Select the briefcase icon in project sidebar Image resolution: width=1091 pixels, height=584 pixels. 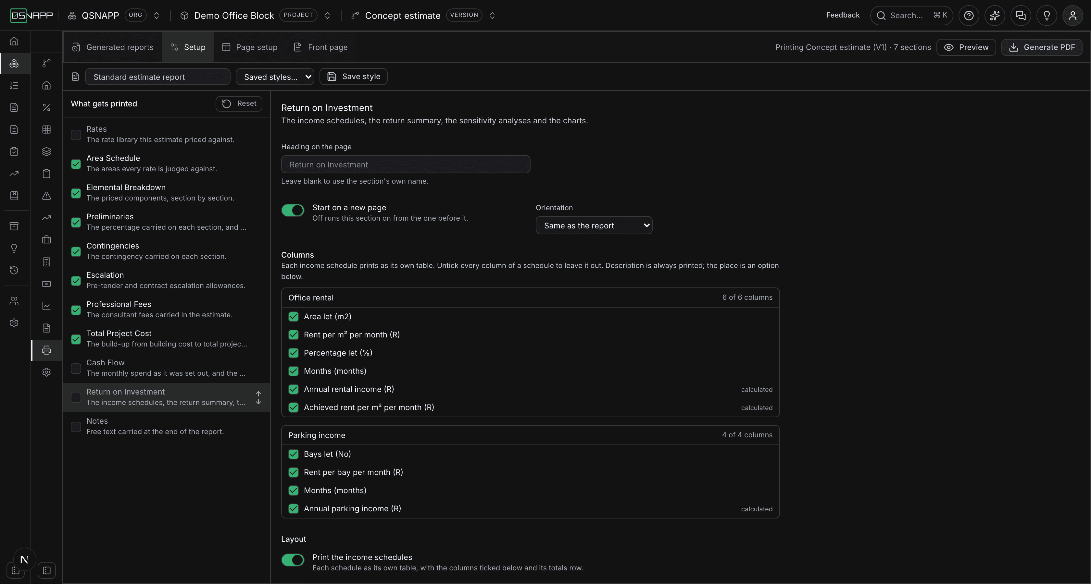click(x=46, y=239)
